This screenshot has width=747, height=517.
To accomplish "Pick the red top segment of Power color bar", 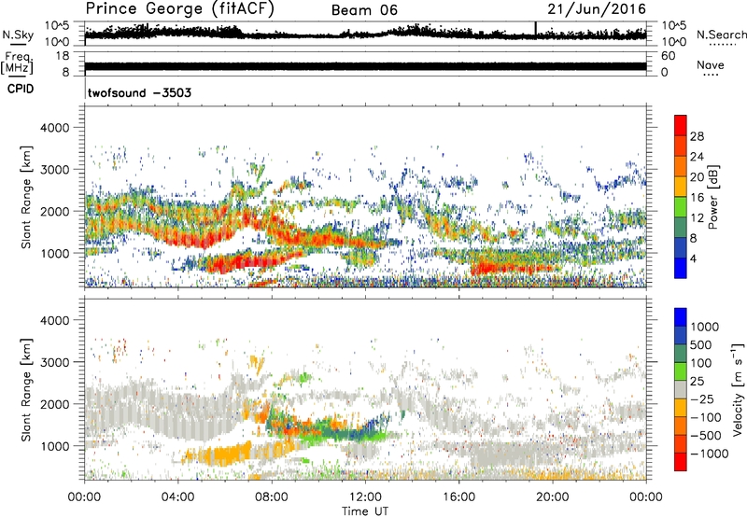I will point(681,126).
